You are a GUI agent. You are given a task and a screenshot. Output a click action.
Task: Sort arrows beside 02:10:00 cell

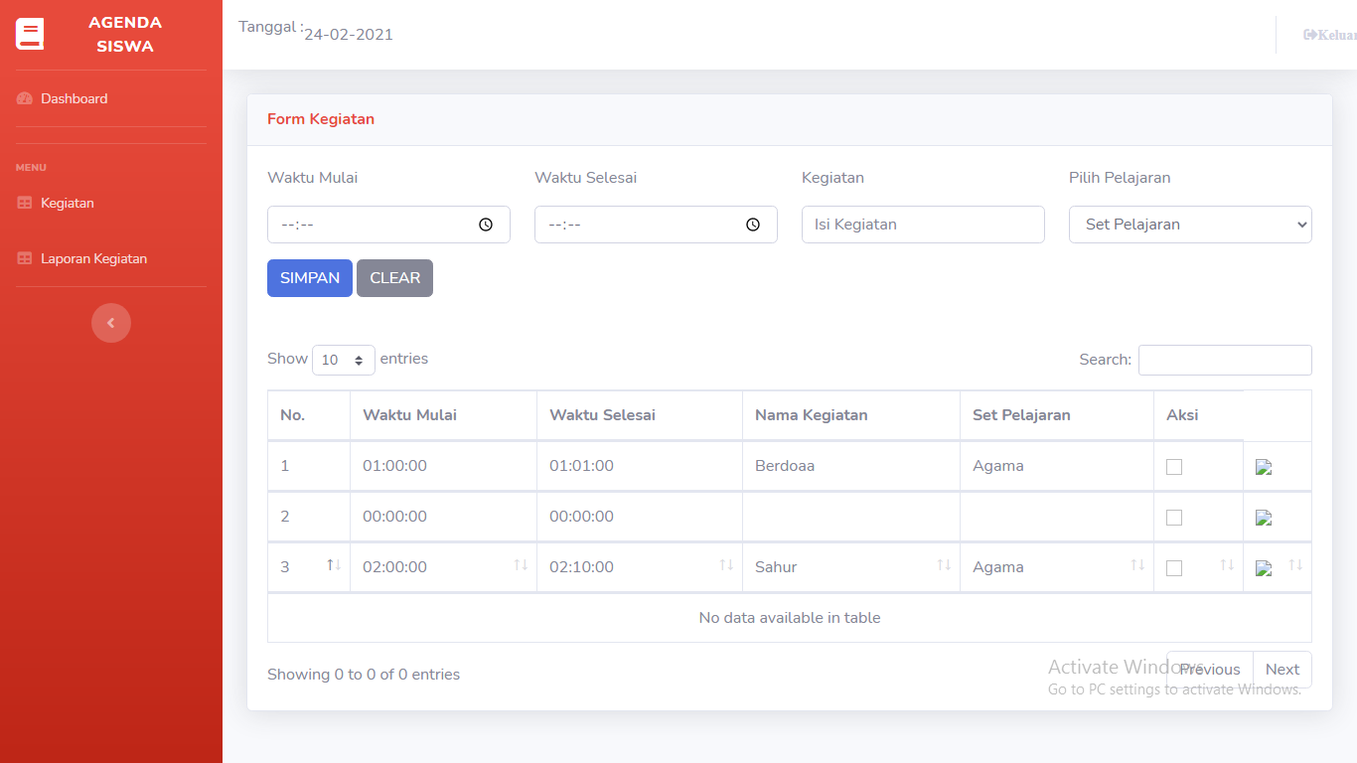pyautogui.click(x=726, y=564)
